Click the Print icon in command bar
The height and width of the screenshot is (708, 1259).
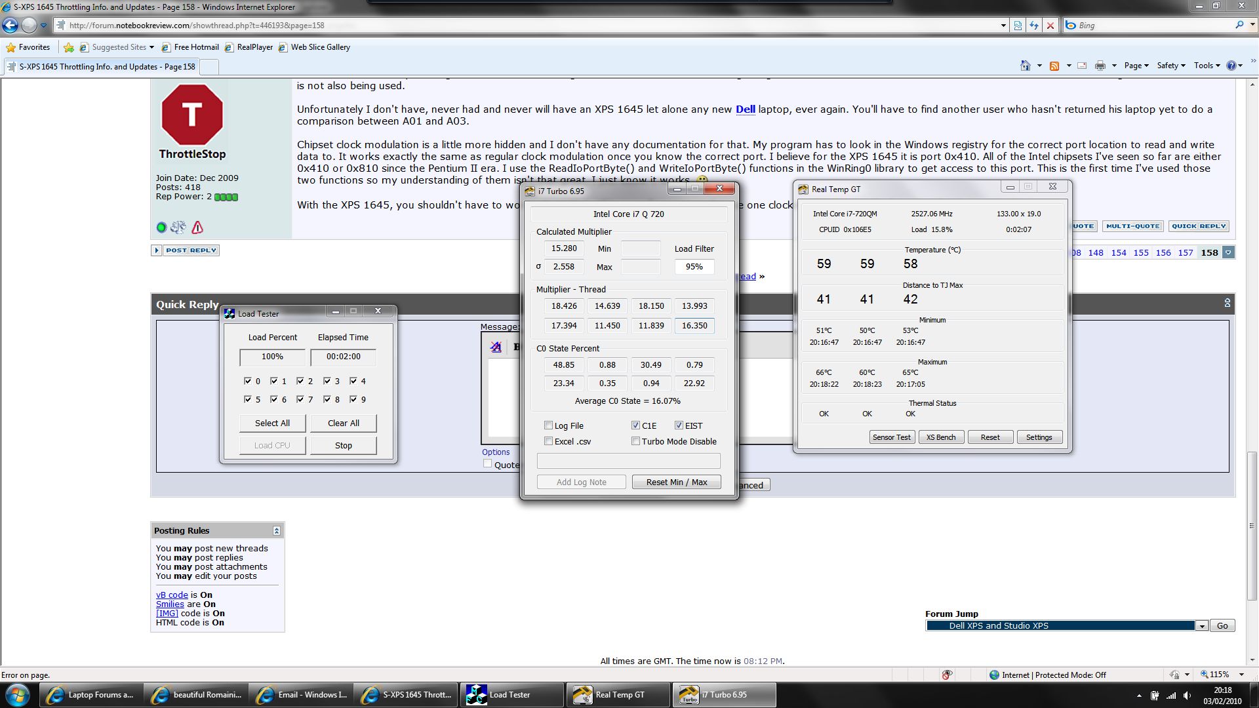point(1100,66)
